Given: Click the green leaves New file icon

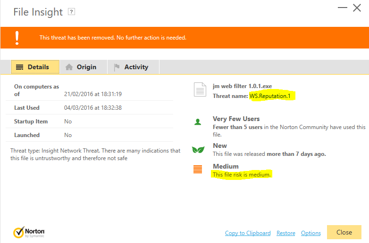Looking at the screenshot, I should 198,150.
